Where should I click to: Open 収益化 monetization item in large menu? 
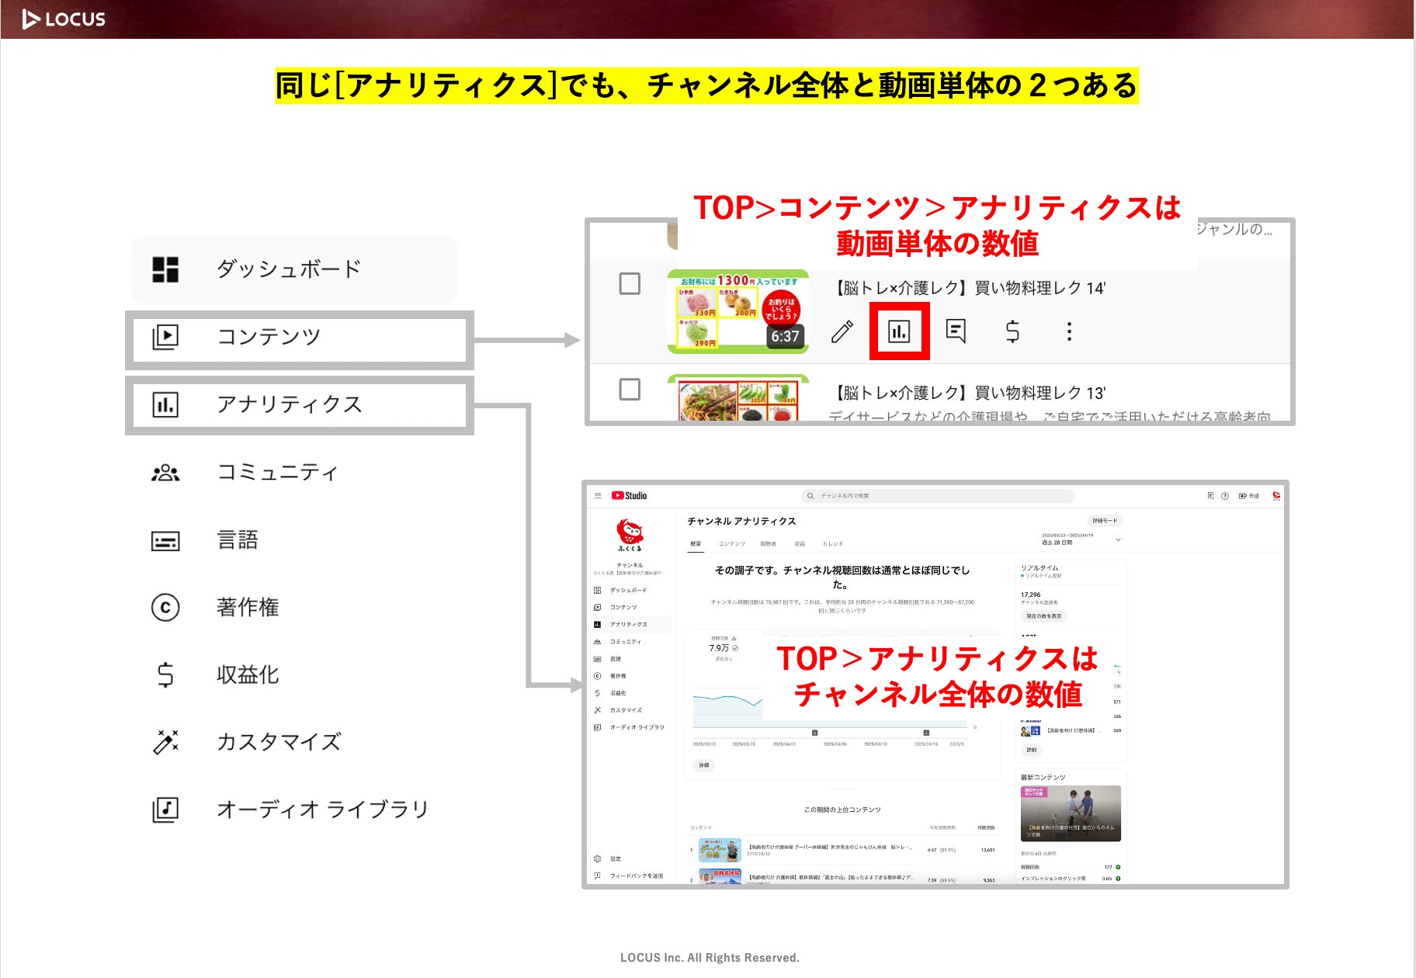[x=215, y=675]
